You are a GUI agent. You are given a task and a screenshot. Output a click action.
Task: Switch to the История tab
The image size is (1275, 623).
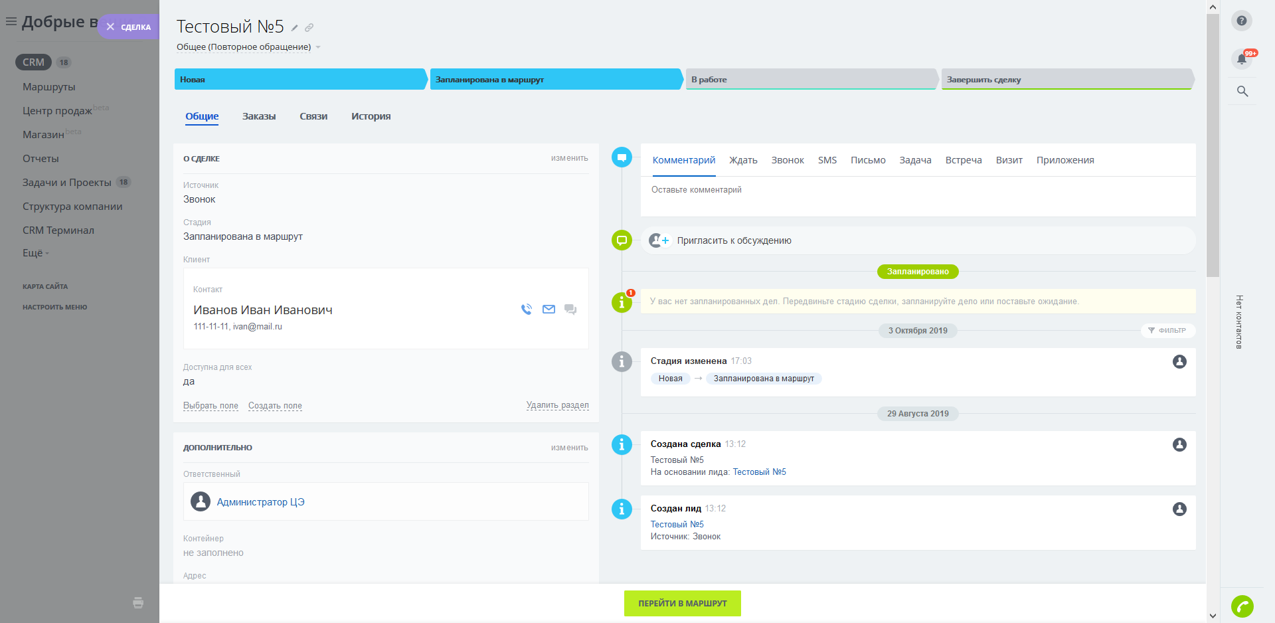(x=371, y=116)
